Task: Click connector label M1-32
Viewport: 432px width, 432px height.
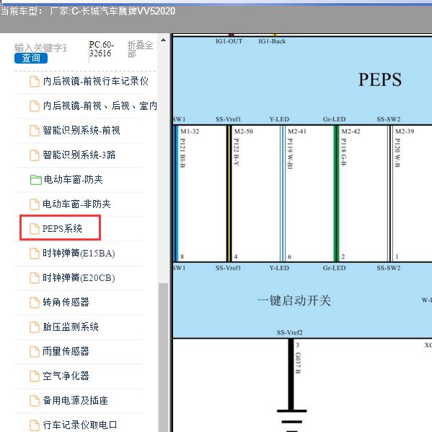Action: pos(190,131)
